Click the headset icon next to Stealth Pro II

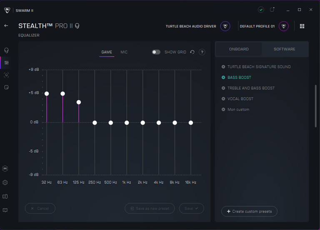tap(77, 26)
